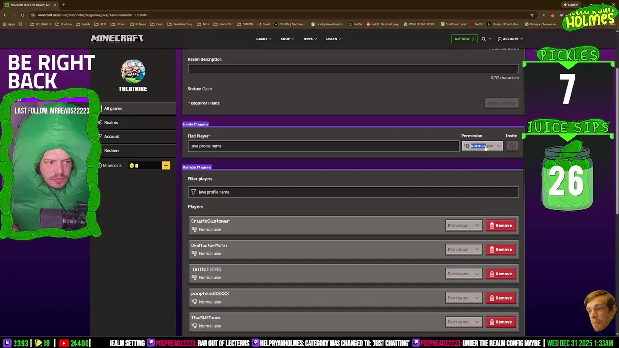Open the reddit front page bookmark
Viewport: 619px width, 348px height.
tap(383, 24)
